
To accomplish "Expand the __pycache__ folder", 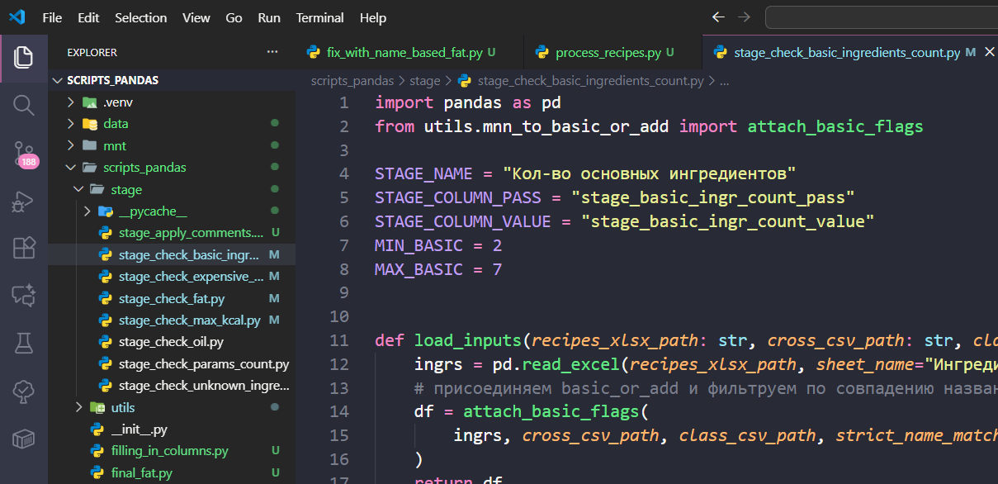I will (88, 211).
